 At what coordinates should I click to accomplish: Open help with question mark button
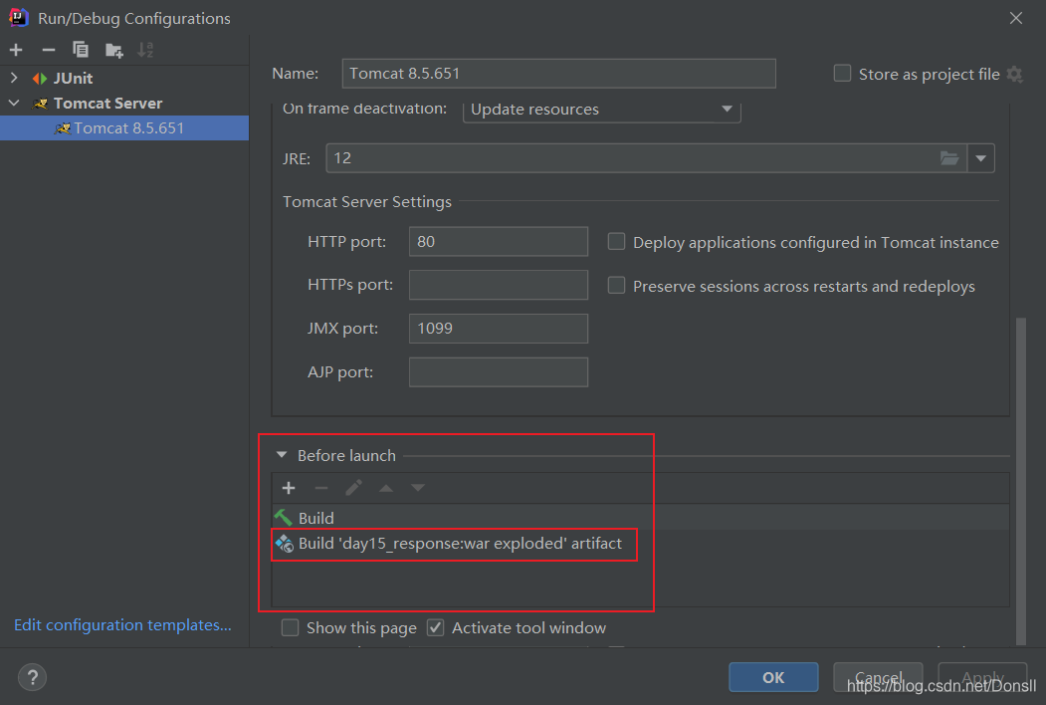32,677
